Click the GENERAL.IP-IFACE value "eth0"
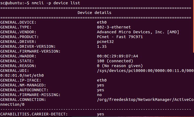The height and width of the screenshot is (117, 194). click(102, 80)
